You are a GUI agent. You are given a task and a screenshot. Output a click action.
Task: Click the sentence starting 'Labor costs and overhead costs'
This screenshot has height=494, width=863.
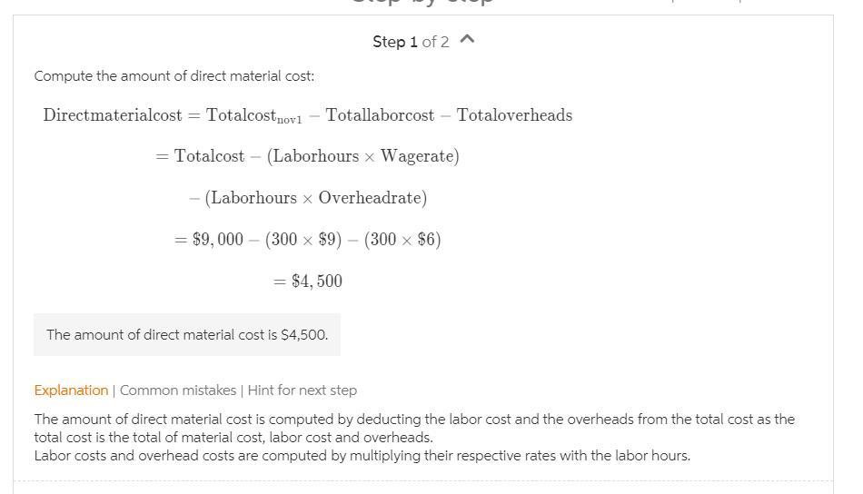(362, 456)
